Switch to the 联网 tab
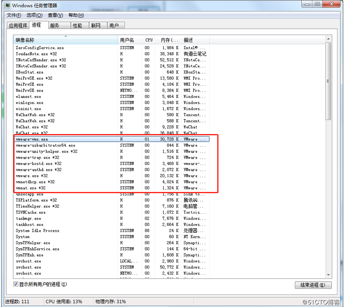The height and width of the screenshot is (307, 344). [x=96, y=26]
